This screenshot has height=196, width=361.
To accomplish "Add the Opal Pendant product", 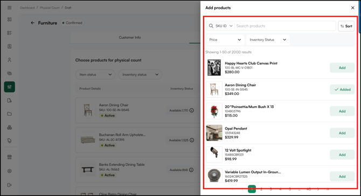I will click(342, 133).
